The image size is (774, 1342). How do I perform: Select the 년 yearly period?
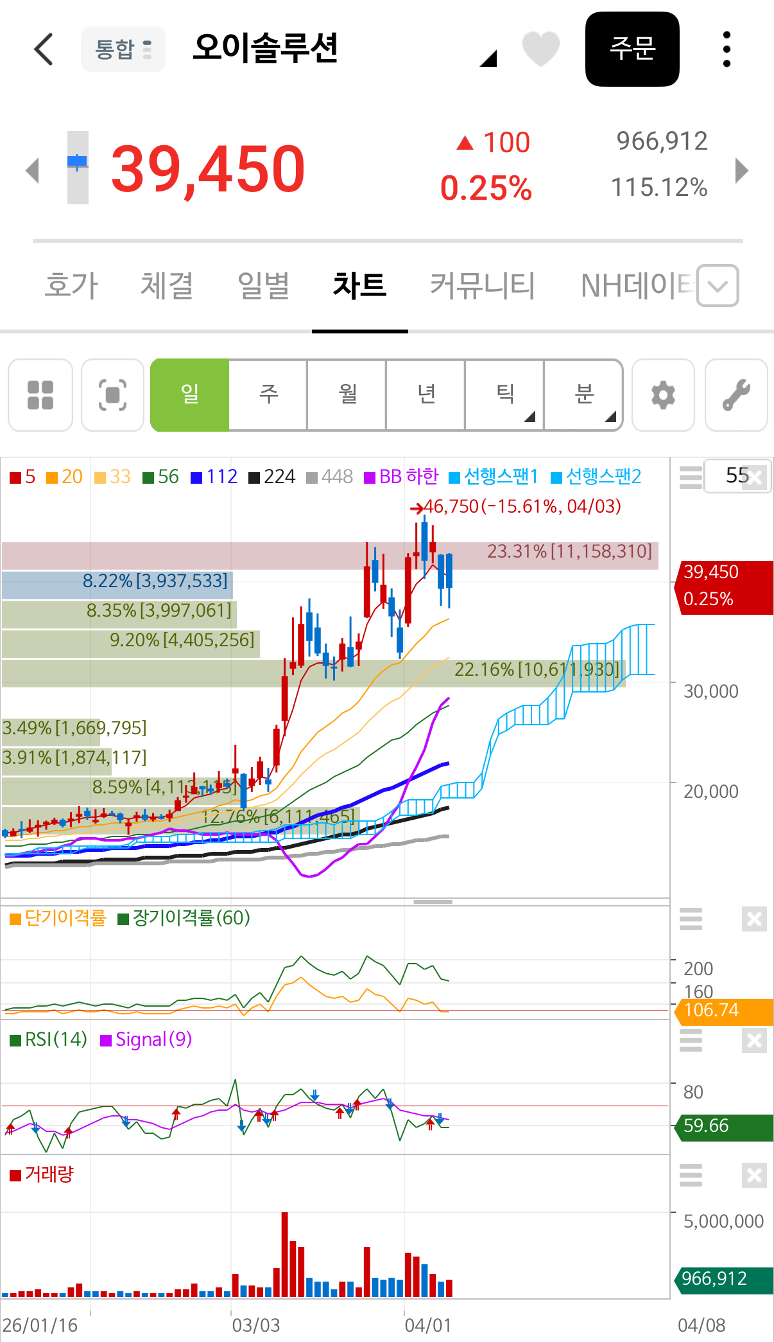(x=426, y=394)
